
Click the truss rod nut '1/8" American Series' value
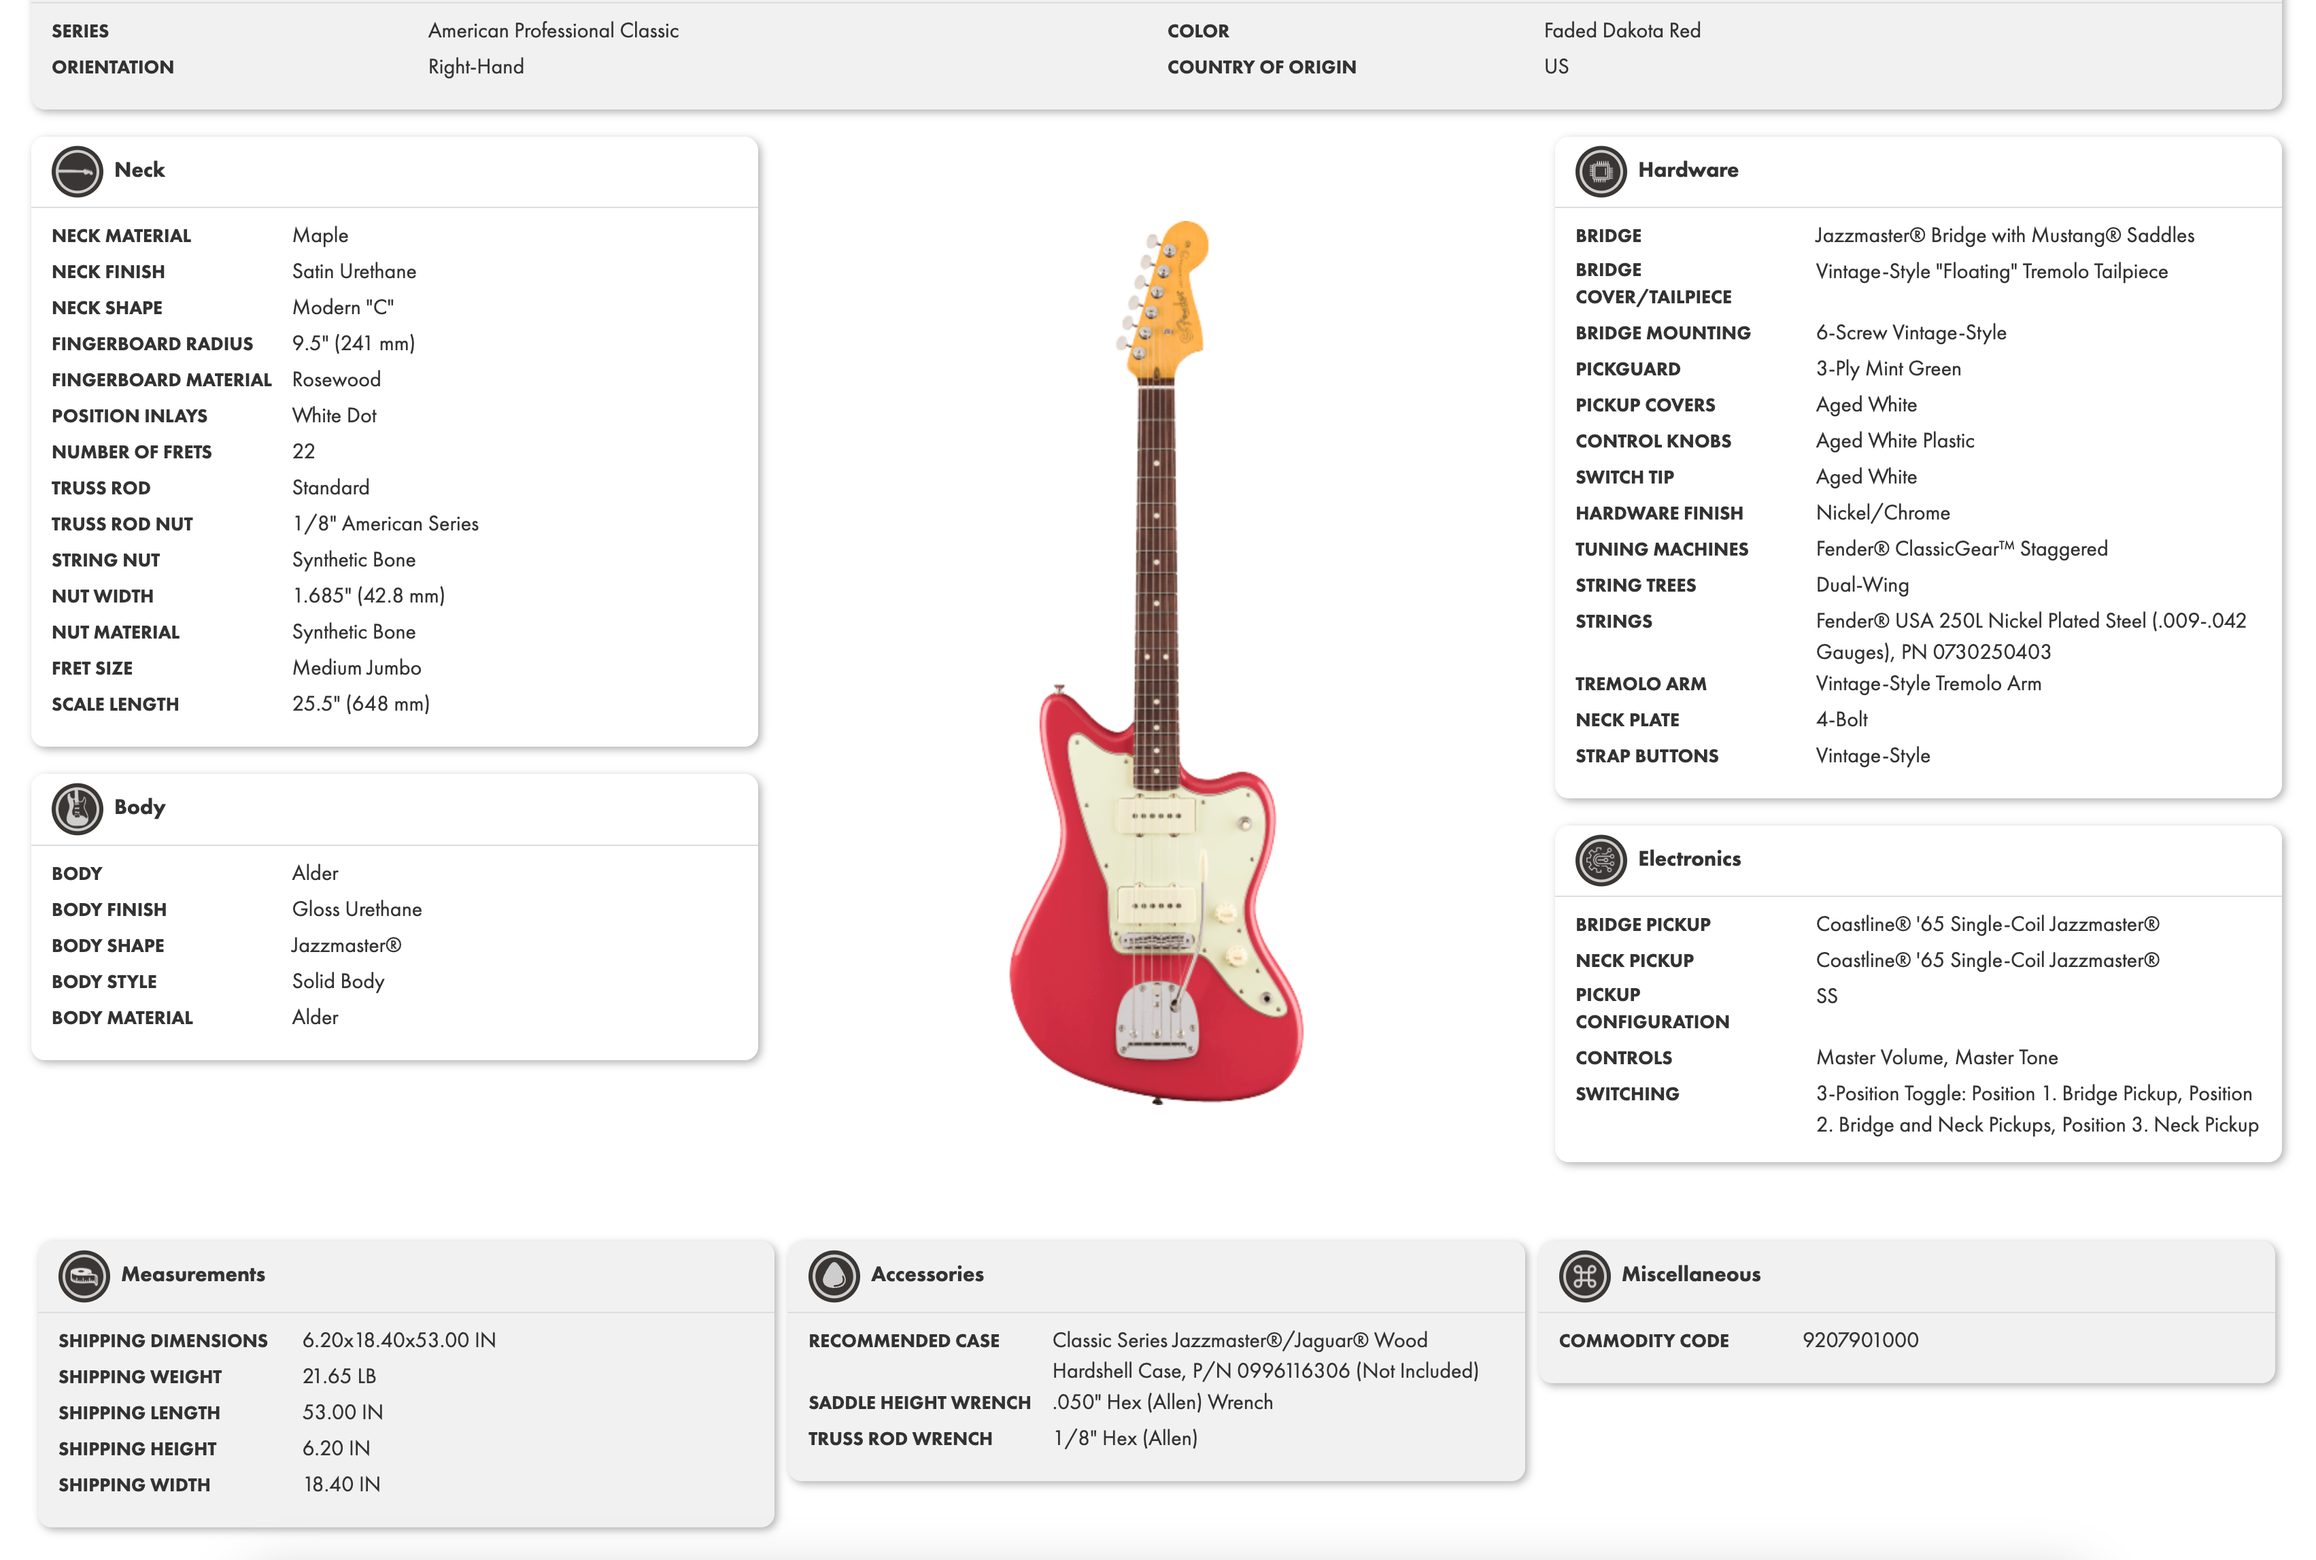coord(385,524)
